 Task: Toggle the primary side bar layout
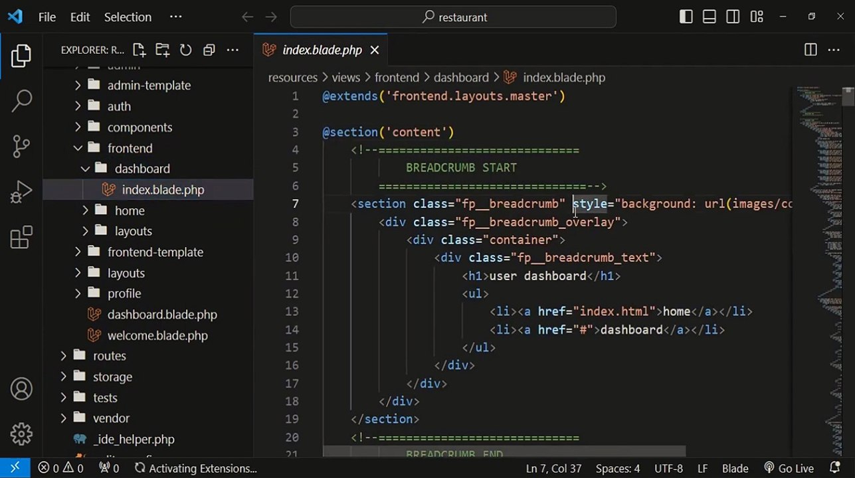[x=686, y=17]
